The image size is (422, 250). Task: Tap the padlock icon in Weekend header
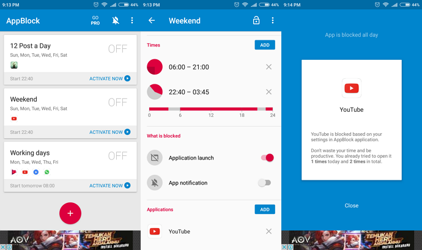point(256,20)
